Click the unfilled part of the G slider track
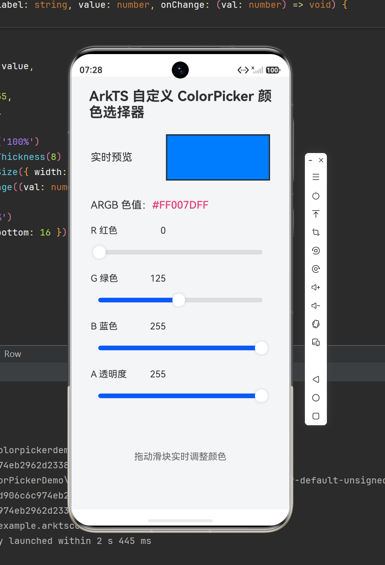Image resolution: width=385 pixels, height=565 pixels. pos(223,300)
